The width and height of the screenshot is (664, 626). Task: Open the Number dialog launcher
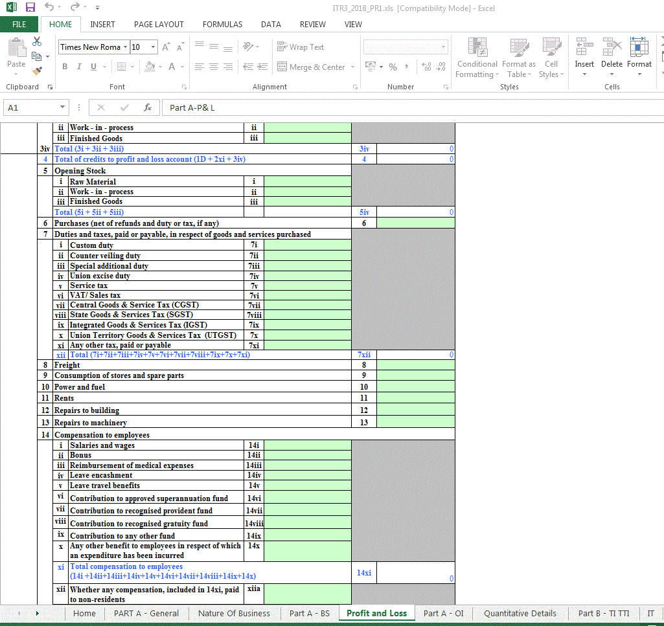[446, 87]
